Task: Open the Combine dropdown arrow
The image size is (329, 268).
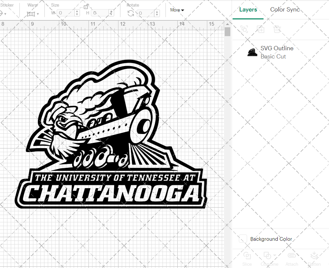Action: [275, 255]
